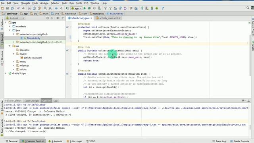Open the Navigate menu

(x=25, y=3)
